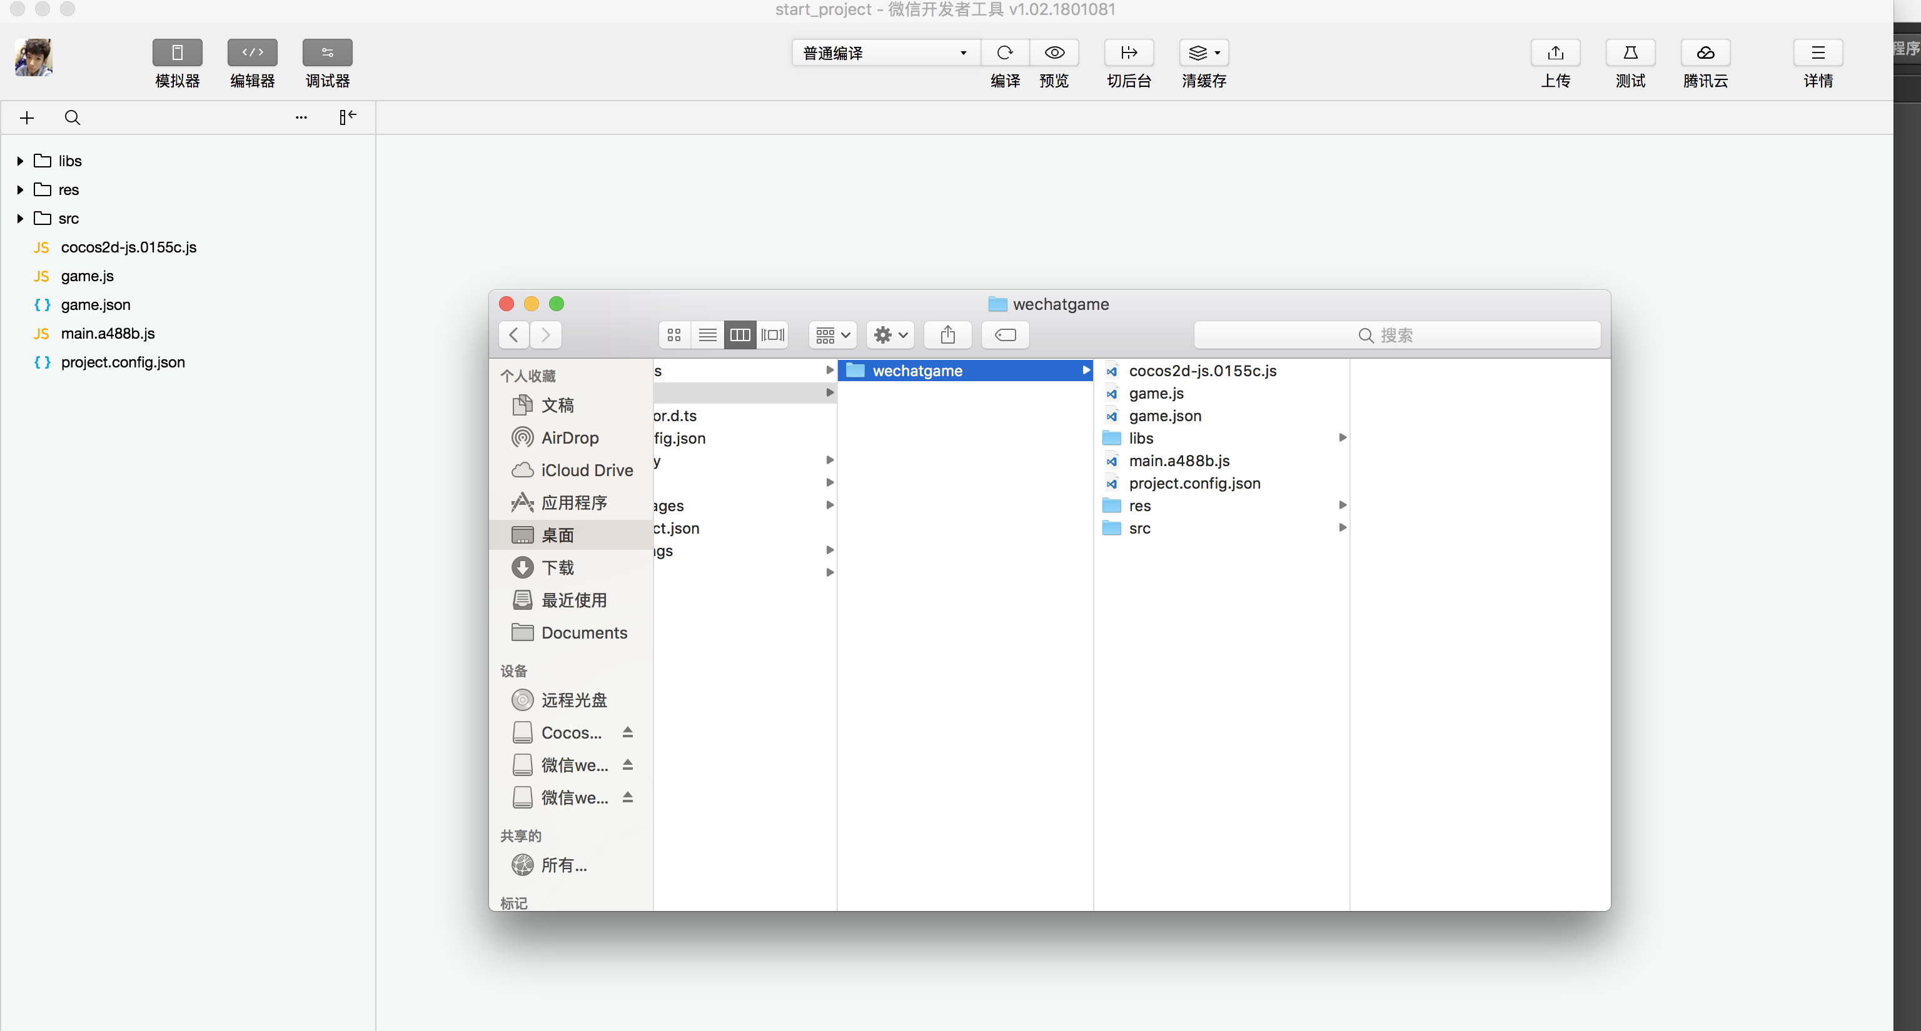Click the compile refresh icon (编译)
Screen dimensions: 1921x1031
click(x=1004, y=52)
